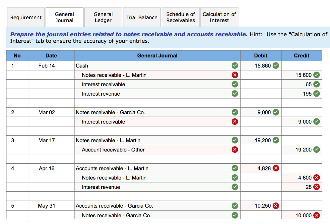
Task: Open the Schedule of Receivables tab
Action: [180, 17]
